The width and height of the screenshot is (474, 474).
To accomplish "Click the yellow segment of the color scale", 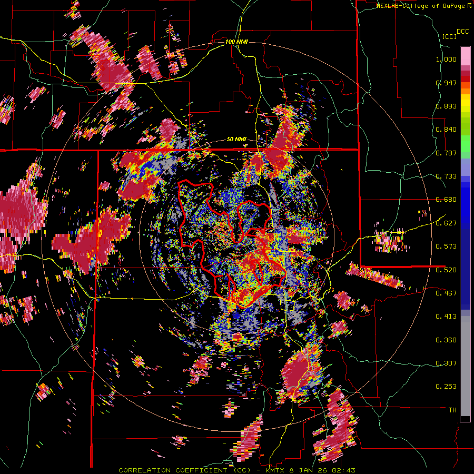I will click(x=465, y=103).
